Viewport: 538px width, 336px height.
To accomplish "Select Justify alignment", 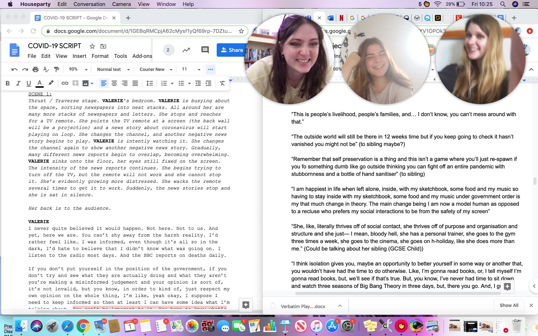I will point(135,83).
